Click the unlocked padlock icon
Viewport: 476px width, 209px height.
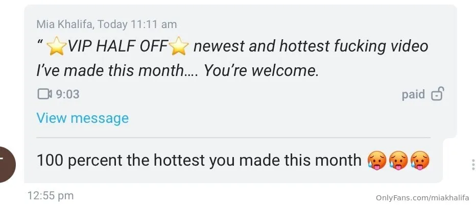point(438,94)
